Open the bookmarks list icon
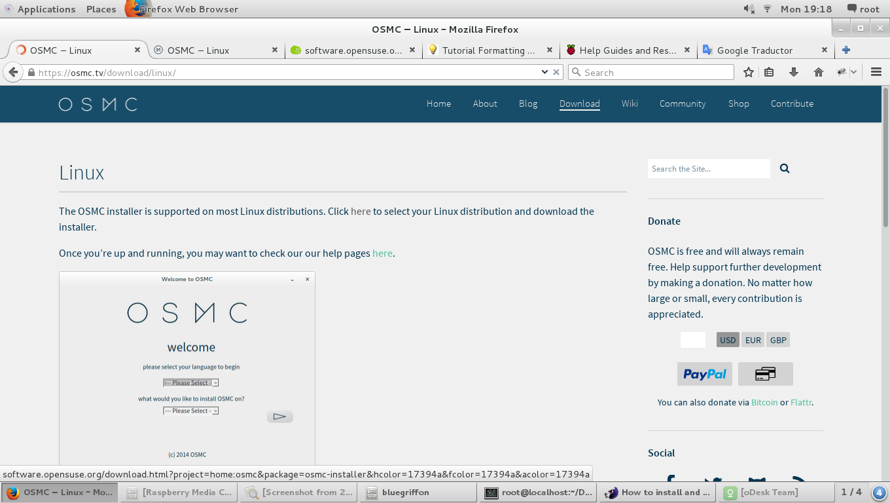Viewport: 890px width, 503px height. [x=770, y=72]
